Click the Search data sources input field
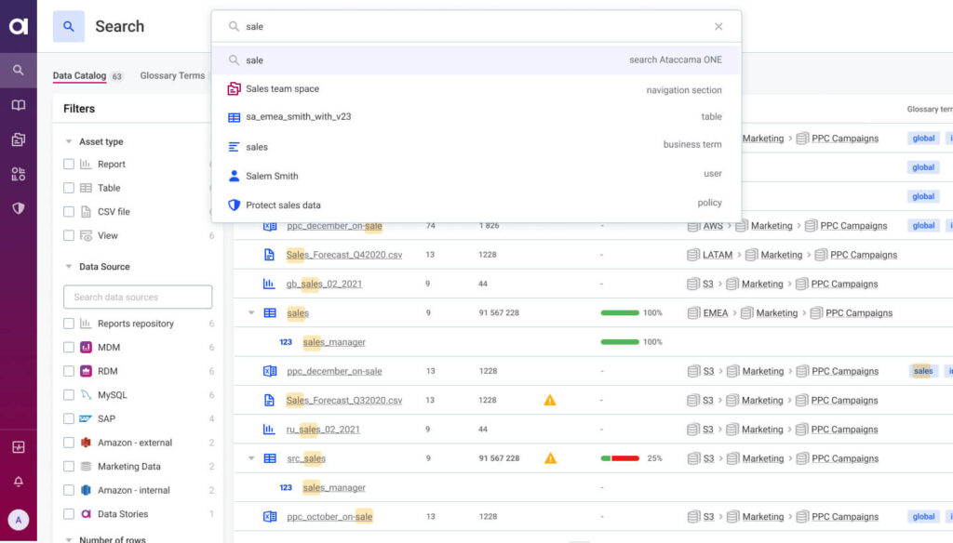The width and height of the screenshot is (953, 543). coord(138,297)
